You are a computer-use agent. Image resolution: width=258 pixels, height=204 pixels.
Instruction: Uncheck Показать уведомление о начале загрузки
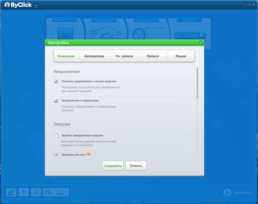56,82
